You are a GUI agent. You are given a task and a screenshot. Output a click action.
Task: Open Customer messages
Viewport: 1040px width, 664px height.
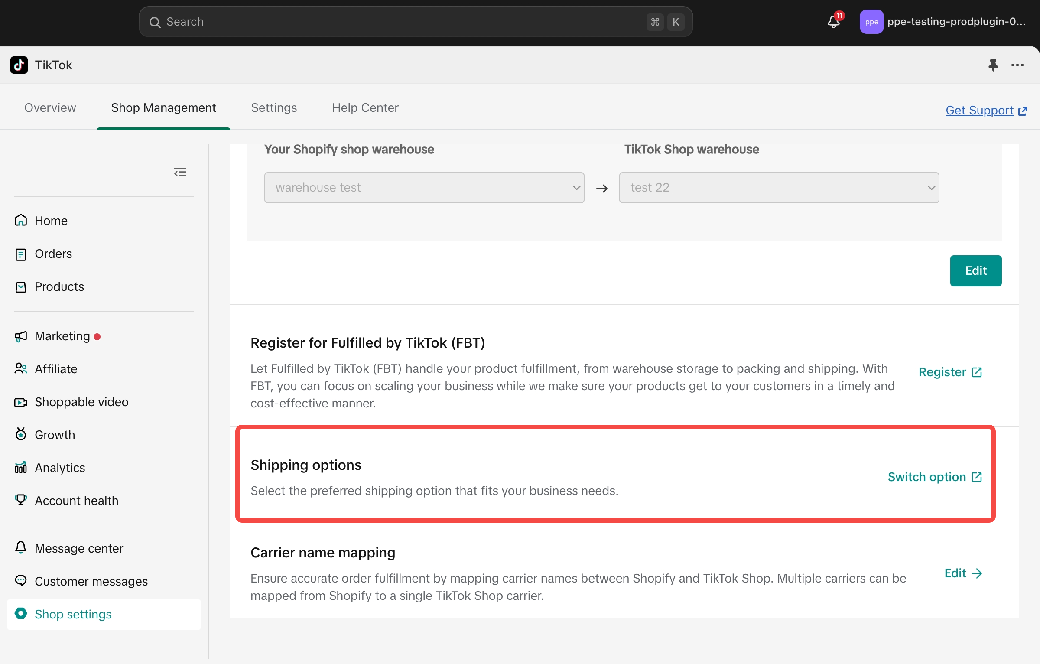point(91,581)
